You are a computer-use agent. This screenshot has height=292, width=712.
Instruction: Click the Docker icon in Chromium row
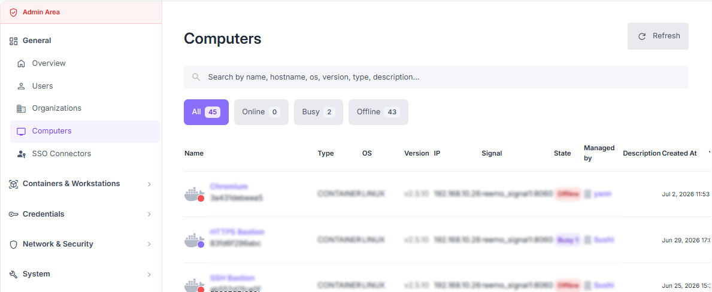(195, 194)
